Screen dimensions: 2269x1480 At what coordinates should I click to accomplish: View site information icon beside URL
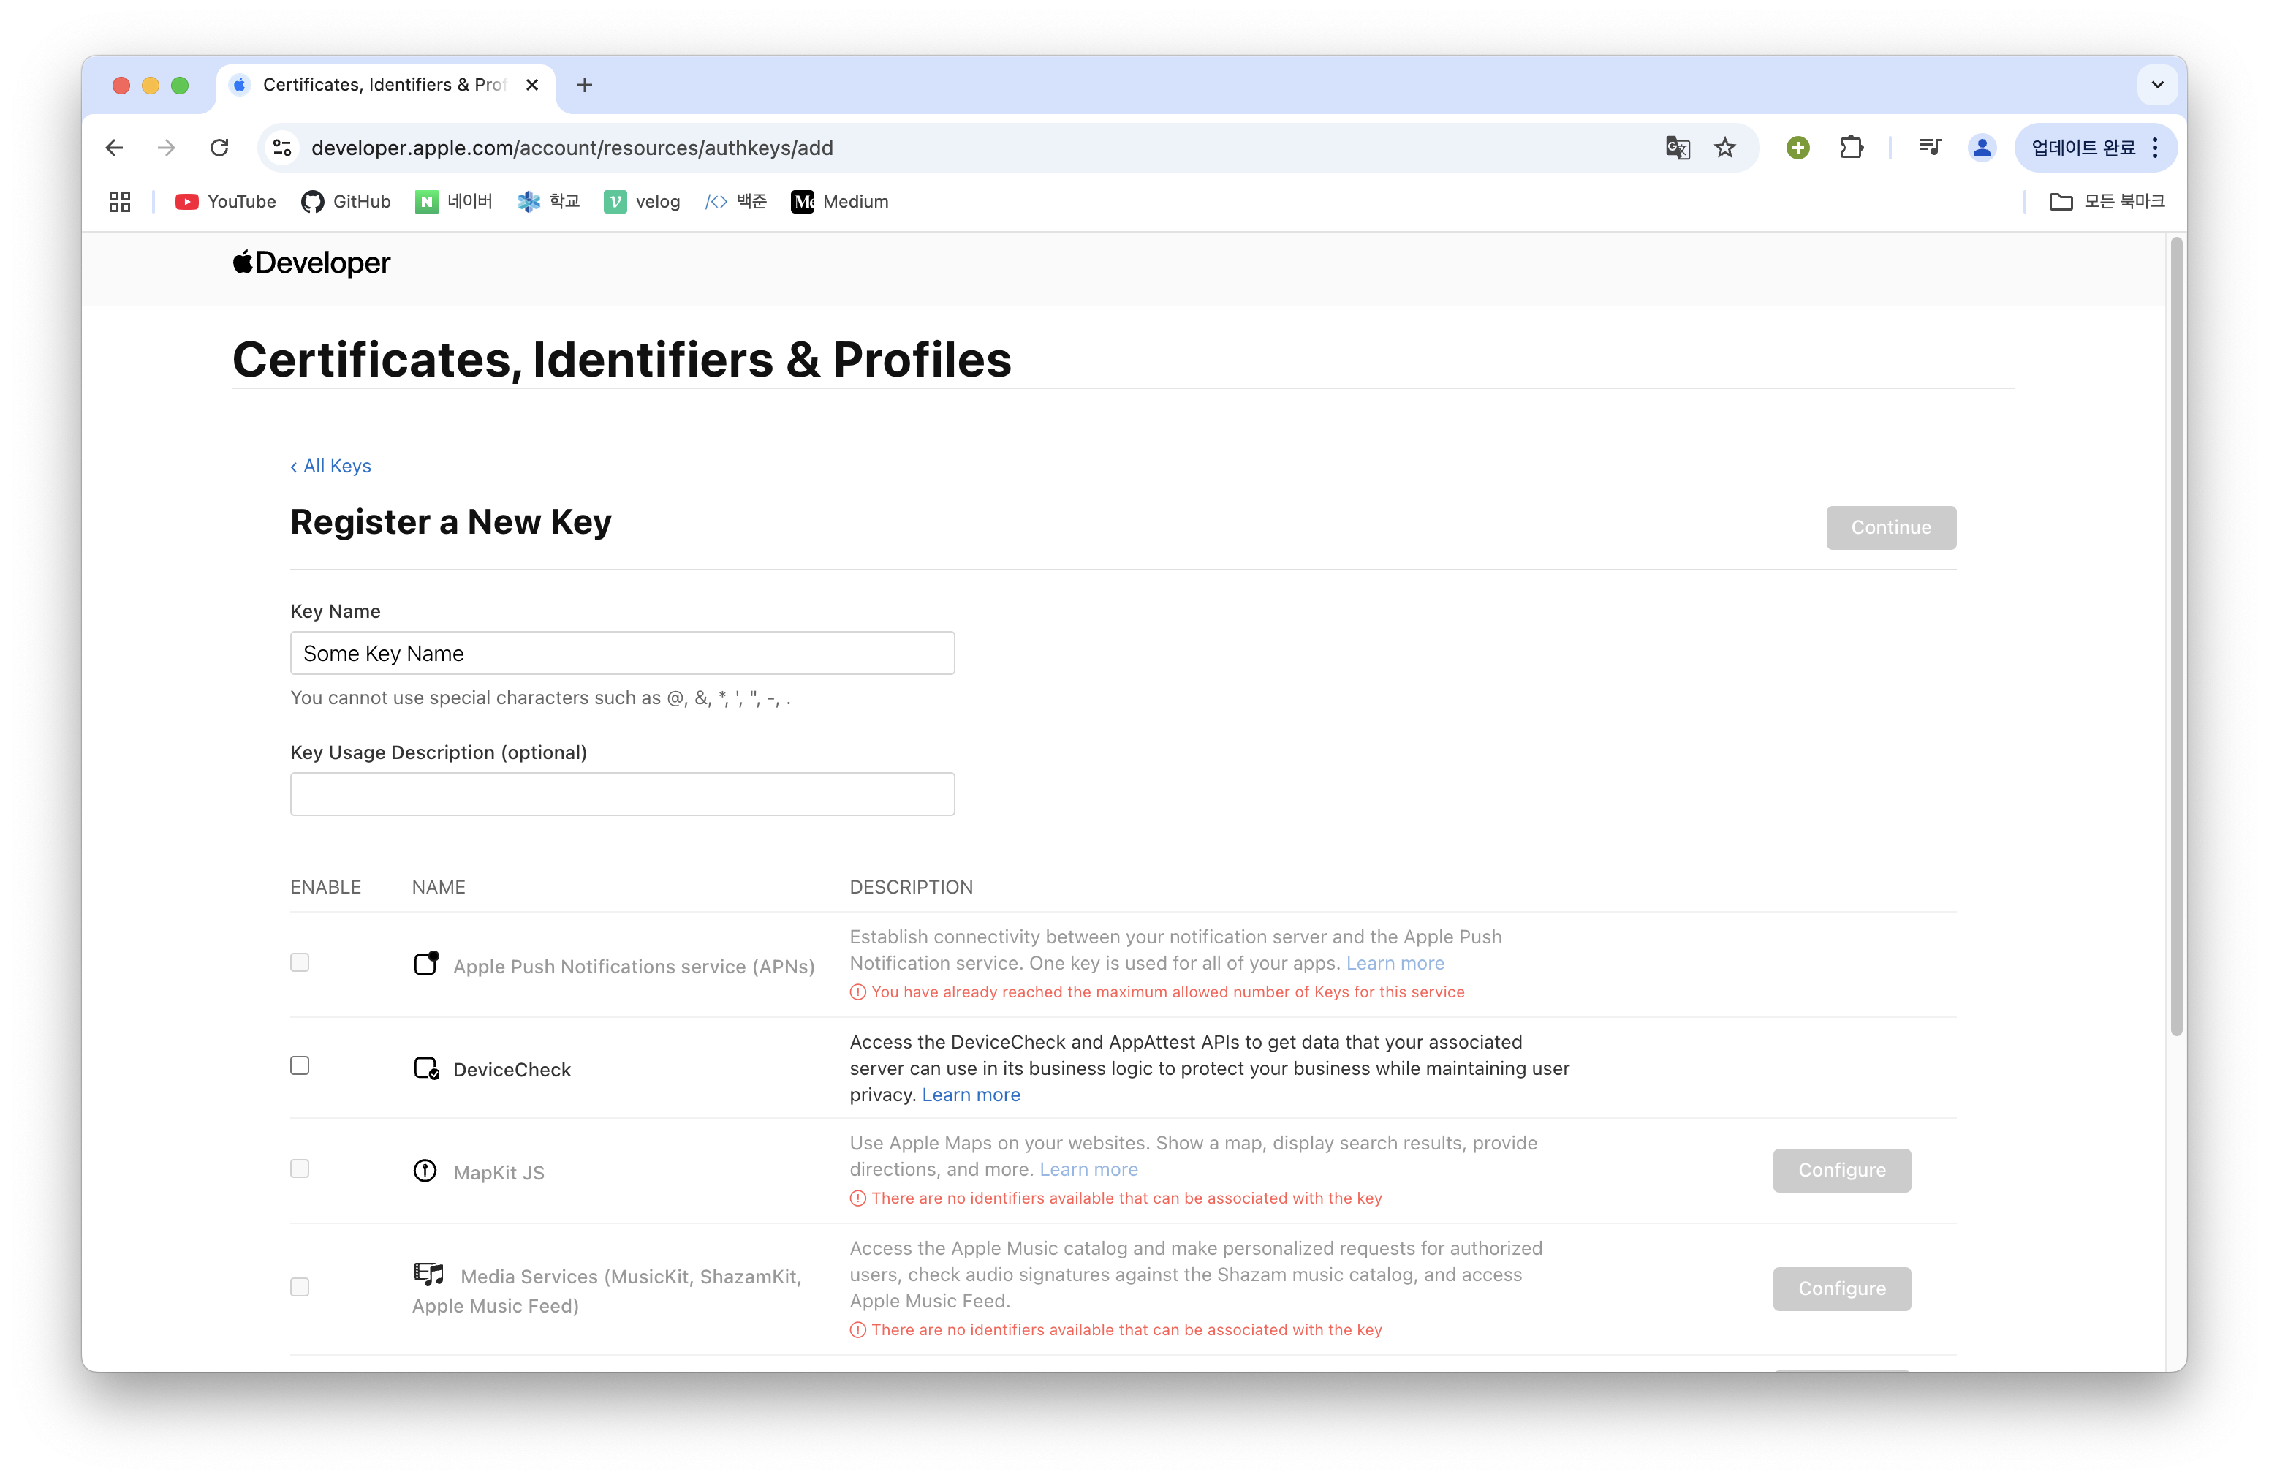[x=282, y=148]
